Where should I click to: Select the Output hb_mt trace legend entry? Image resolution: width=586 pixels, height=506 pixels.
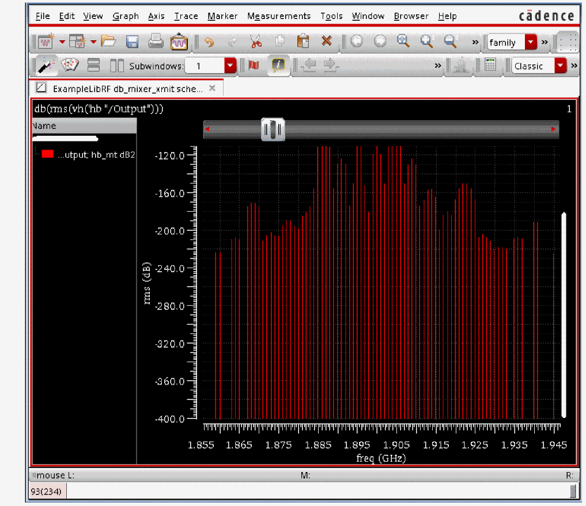(86, 154)
